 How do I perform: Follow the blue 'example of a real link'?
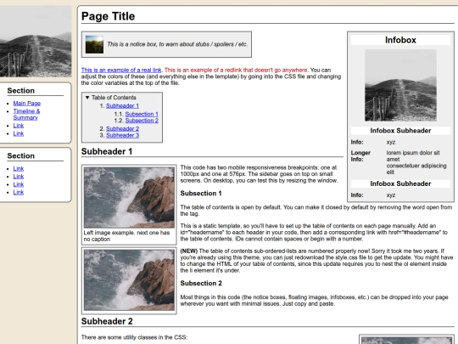click(121, 70)
